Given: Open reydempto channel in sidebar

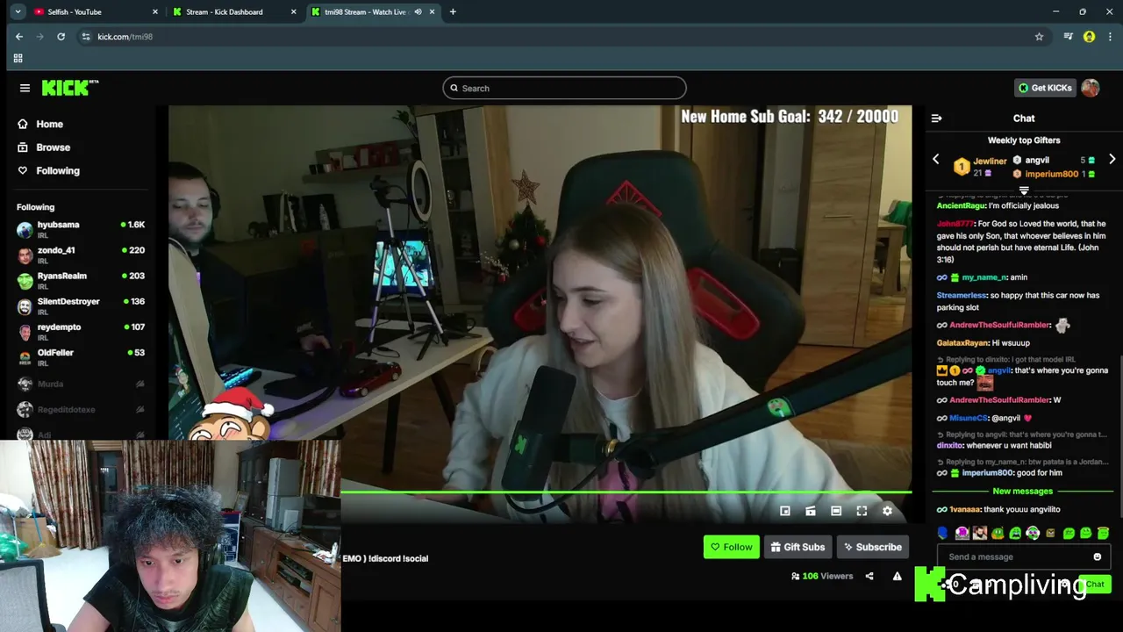Looking at the screenshot, I should pyautogui.click(x=81, y=331).
